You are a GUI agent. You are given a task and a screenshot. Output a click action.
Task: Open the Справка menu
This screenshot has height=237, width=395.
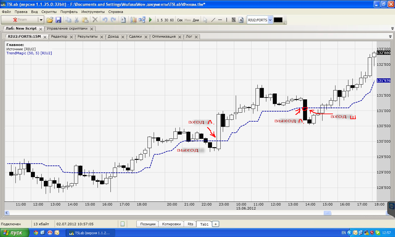point(116,12)
